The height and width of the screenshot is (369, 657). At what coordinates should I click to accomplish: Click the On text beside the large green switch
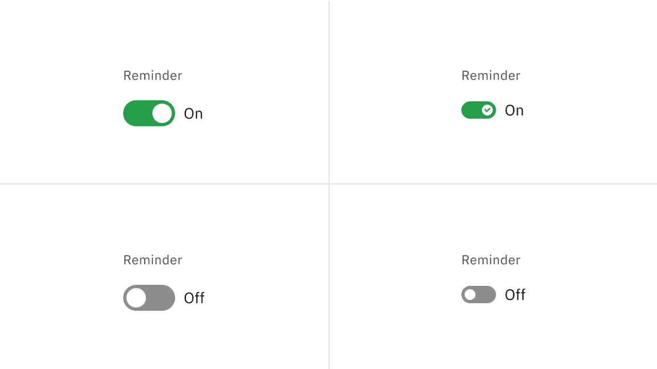(193, 113)
